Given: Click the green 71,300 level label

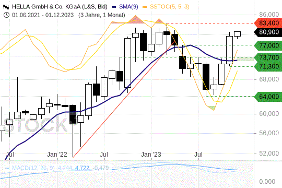Looking at the screenshot, I should (x=268, y=66).
